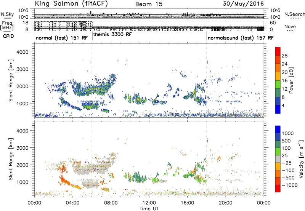Image resolution: width=305 pixels, height=211 pixels.
Task: Click the "-1000" tick on Velocity colorbar
Action: (x=290, y=185)
